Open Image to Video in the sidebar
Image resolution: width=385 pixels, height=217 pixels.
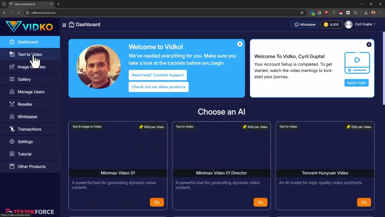pyautogui.click(x=30, y=67)
